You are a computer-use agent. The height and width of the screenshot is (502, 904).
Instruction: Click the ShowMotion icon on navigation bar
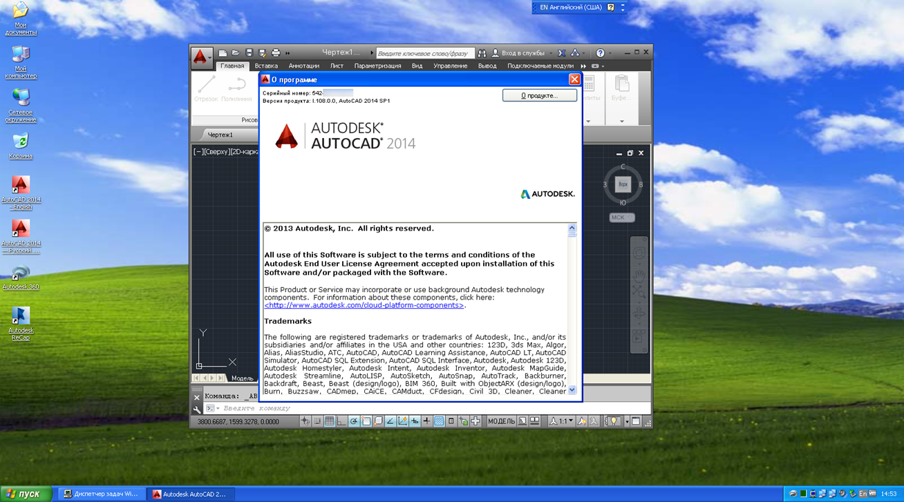click(x=639, y=338)
